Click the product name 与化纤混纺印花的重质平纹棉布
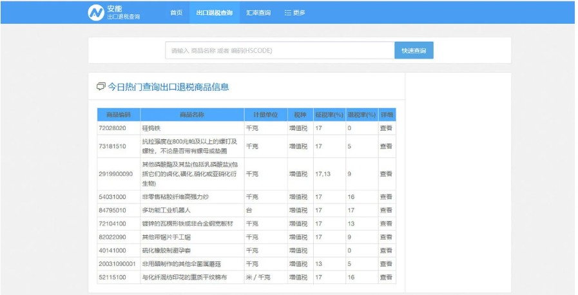This screenshot has width=578, height=295. [x=185, y=278]
